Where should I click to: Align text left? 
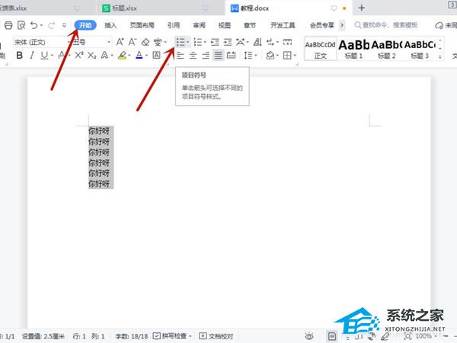(x=181, y=55)
